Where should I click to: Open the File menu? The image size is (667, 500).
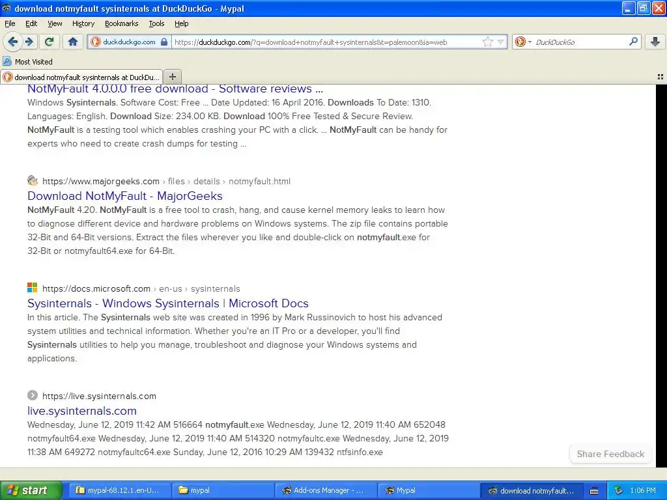pyautogui.click(x=10, y=23)
